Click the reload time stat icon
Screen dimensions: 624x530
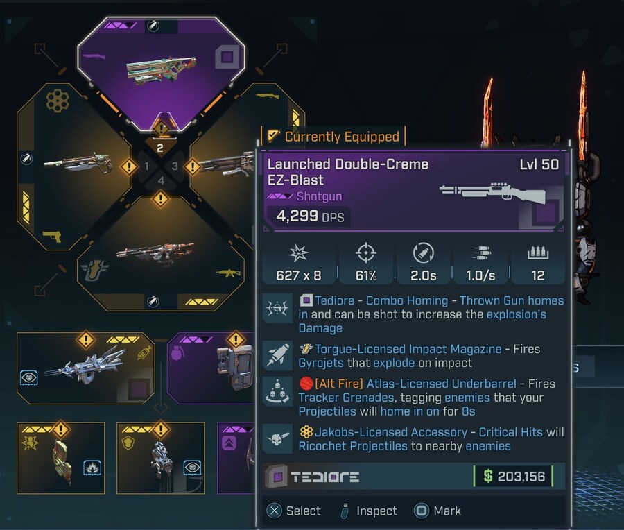pyautogui.click(x=423, y=253)
